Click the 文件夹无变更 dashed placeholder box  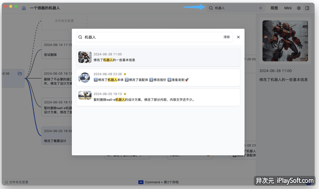click(x=64, y=21)
